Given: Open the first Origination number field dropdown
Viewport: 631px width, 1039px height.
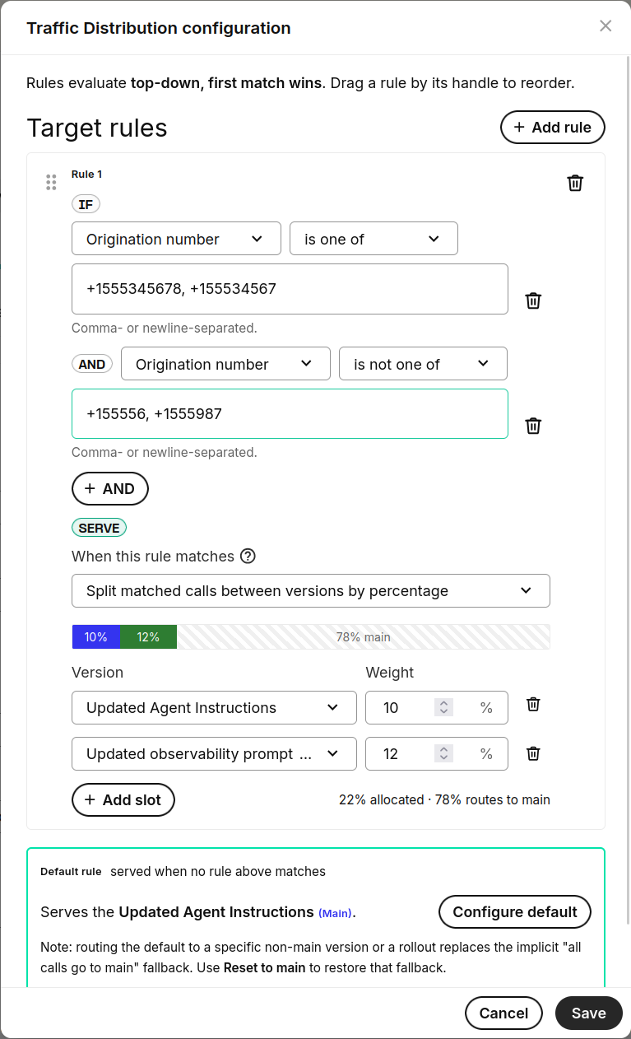Looking at the screenshot, I should coord(176,239).
